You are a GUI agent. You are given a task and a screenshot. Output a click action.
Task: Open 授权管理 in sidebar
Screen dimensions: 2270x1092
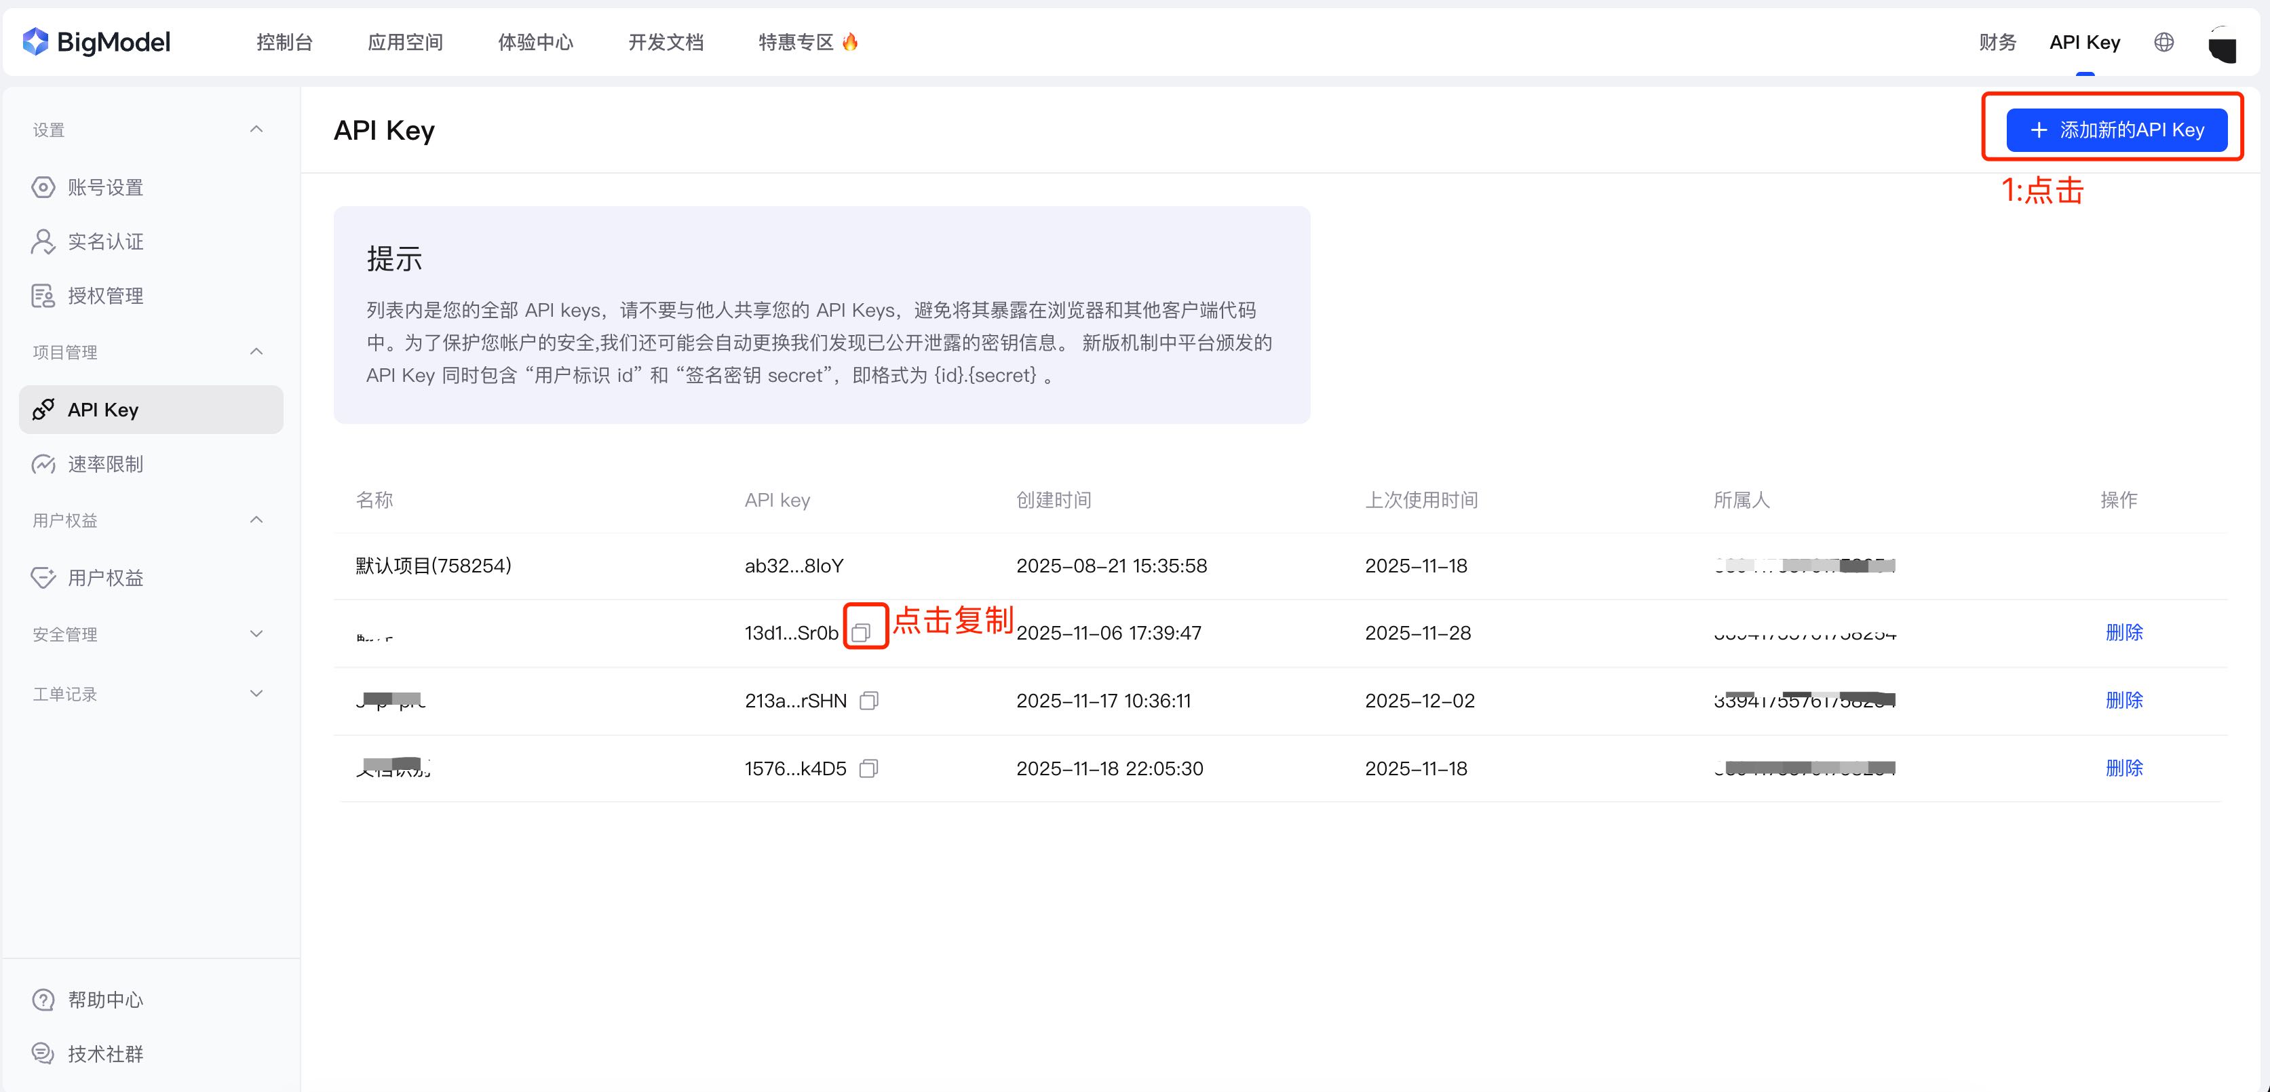105,296
